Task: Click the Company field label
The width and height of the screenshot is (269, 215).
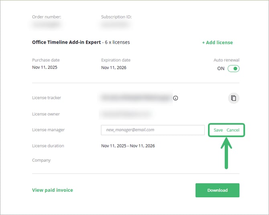Action: 41,160
